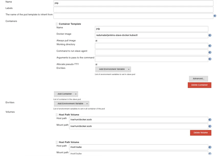Focus Arguments to pass to command field
218x156 pixels.
point(151,59)
